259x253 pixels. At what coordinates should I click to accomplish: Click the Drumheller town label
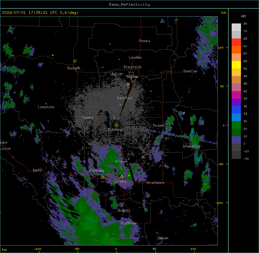pyautogui.click(x=192, y=146)
